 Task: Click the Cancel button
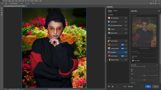[156, 86]
